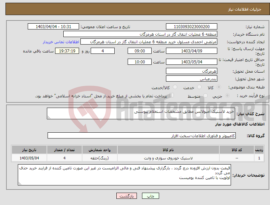The width and height of the screenshot is (270, 205).
Task: Click the کد کالا column header
Action: pos(236,150)
